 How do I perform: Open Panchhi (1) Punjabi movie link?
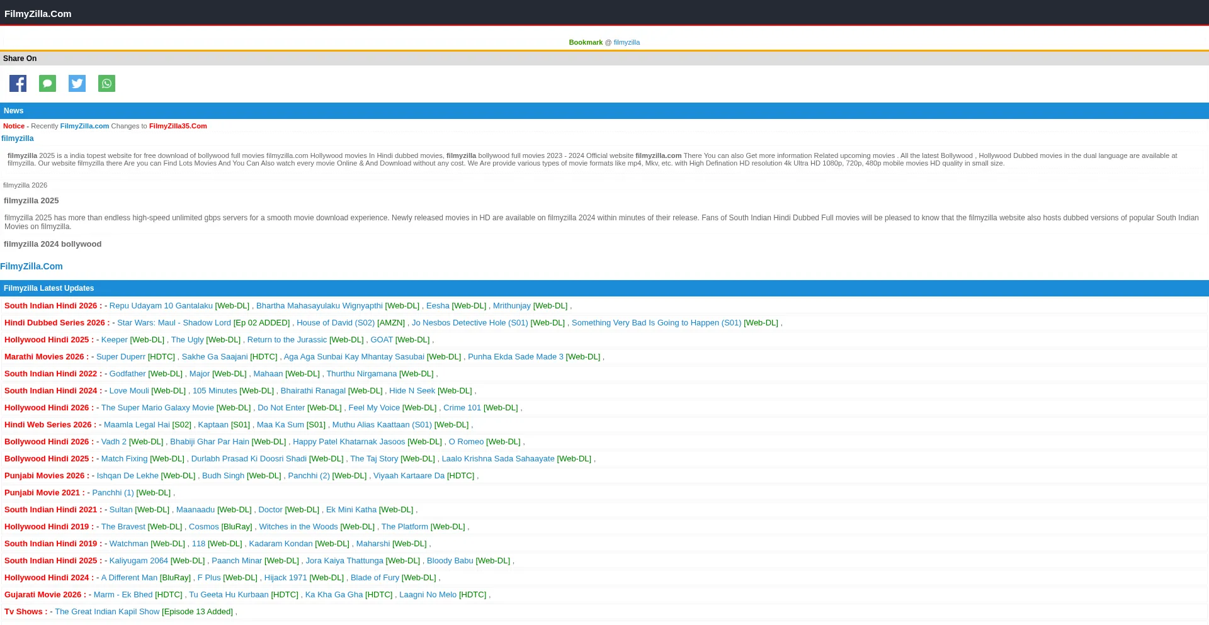coord(113,493)
